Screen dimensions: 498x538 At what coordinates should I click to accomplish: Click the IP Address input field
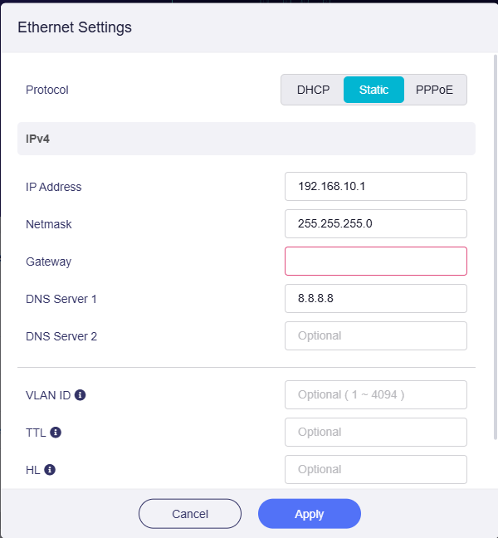tap(375, 187)
